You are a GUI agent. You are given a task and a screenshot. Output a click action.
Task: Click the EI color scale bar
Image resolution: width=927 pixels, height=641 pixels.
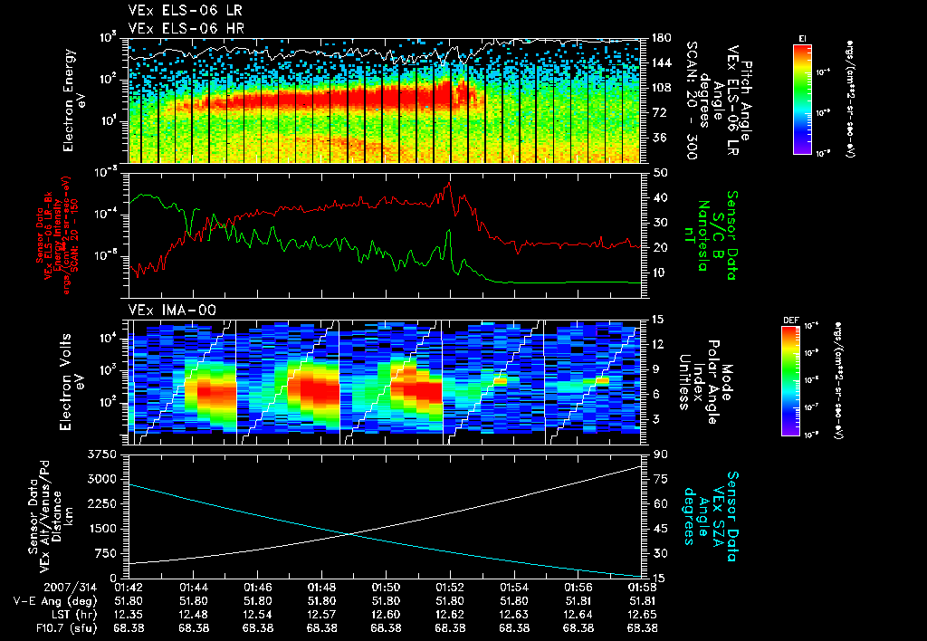click(802, 99)
